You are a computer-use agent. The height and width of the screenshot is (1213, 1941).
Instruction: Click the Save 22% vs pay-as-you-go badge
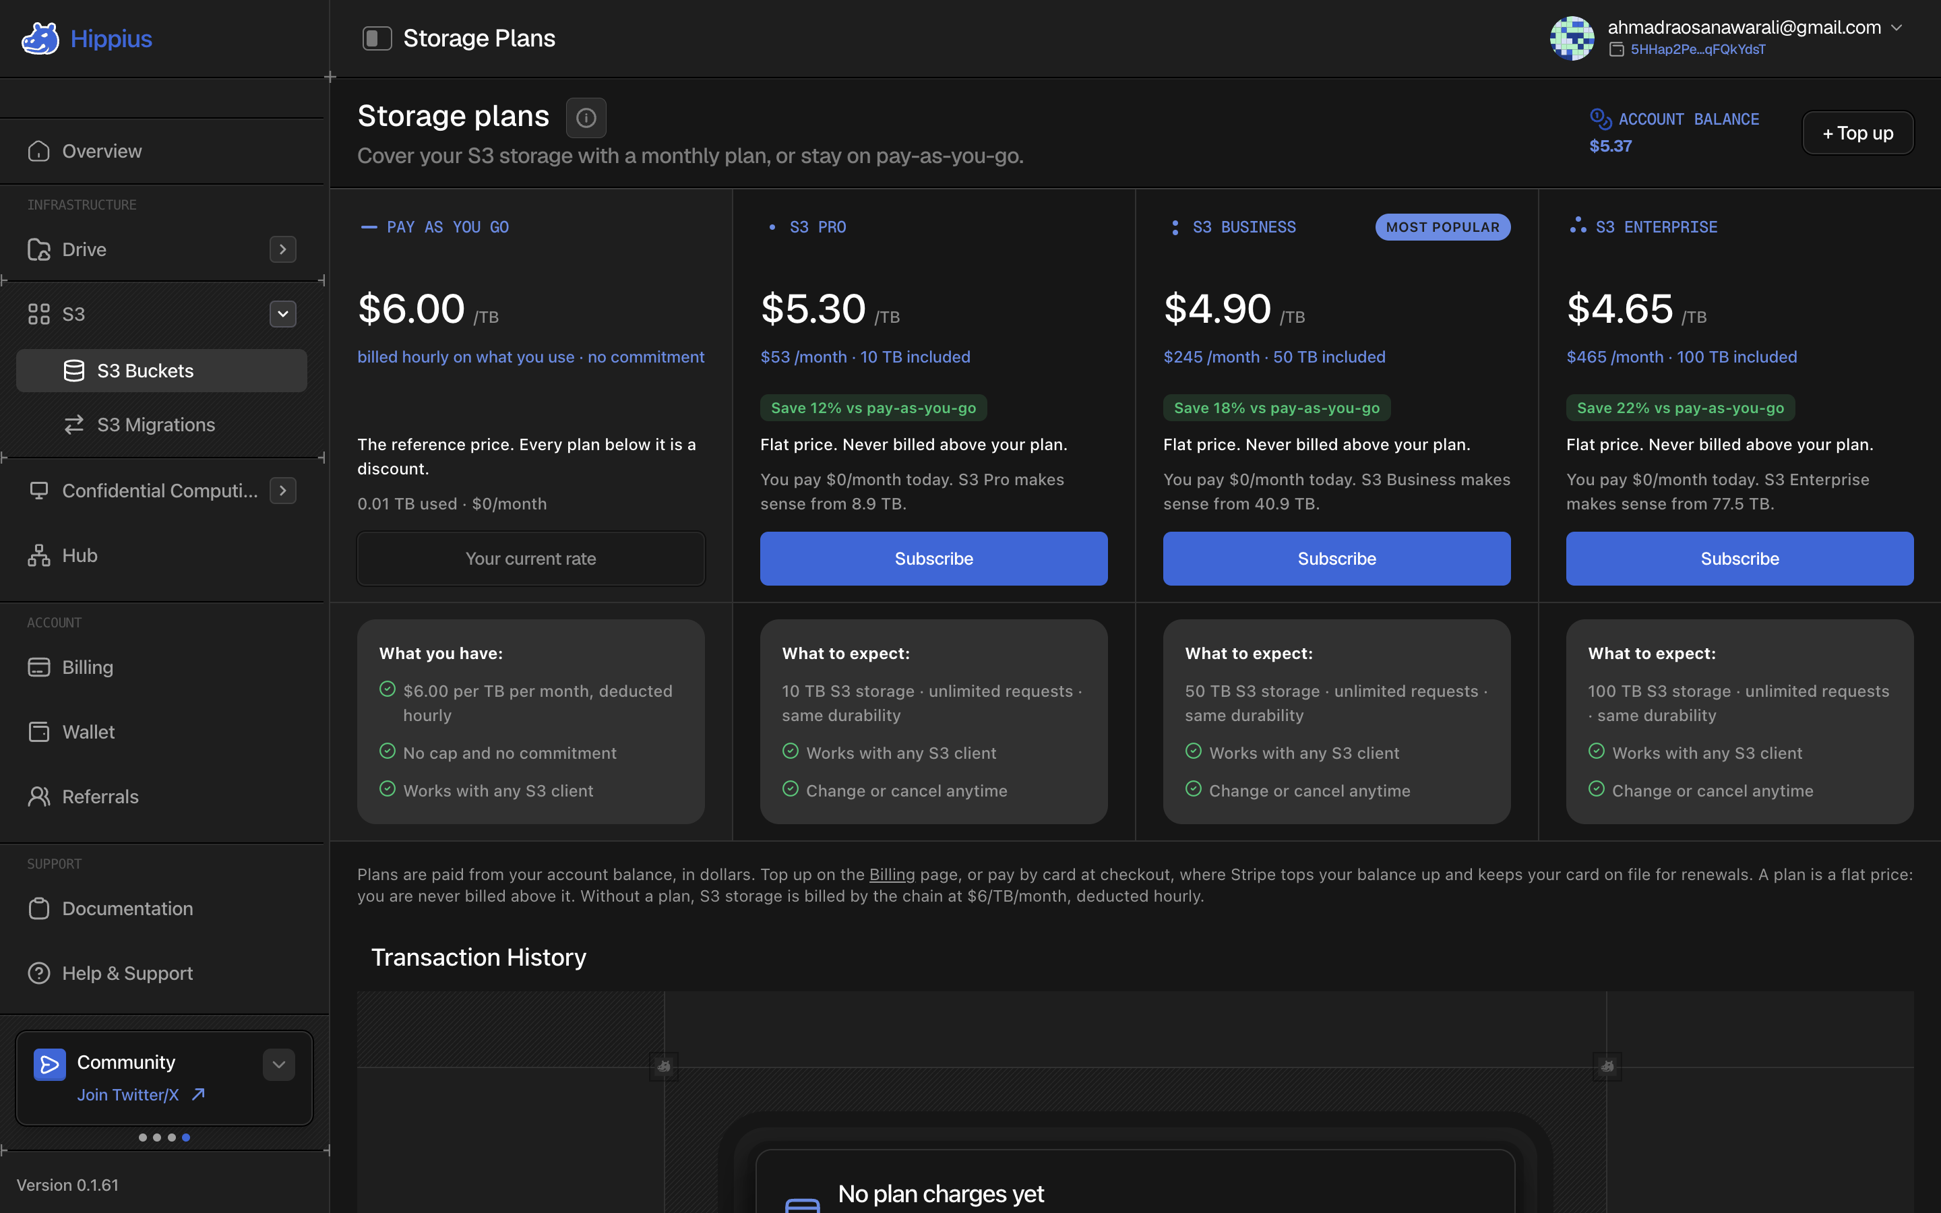click(1680, 408)
